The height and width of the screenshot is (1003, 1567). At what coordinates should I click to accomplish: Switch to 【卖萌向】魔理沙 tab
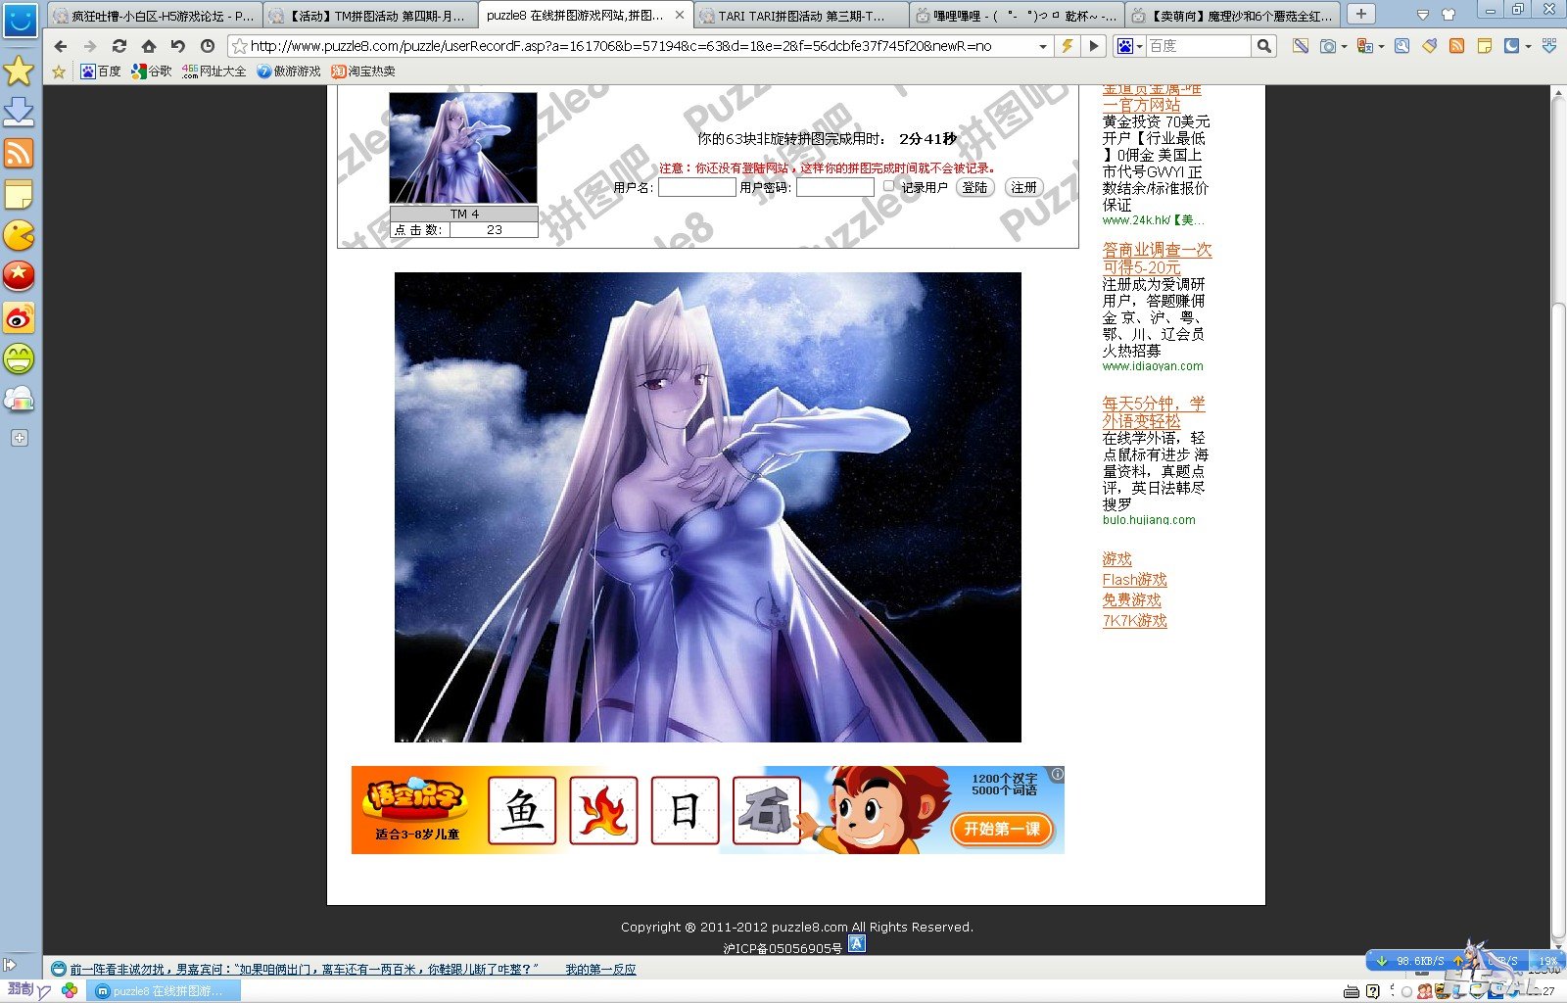point(1232,16)
